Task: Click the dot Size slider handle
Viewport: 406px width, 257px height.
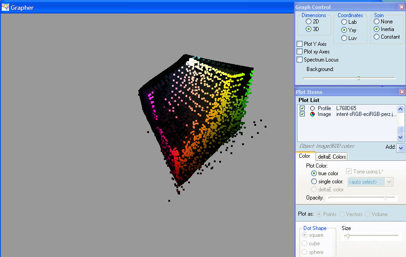Action: [x=347, y=236]
